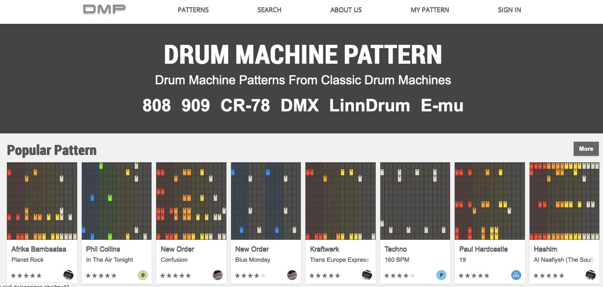Click the drum machine icon on Kraftwerk's card
This screenshot has height=287, width=603.
[366, 275]
